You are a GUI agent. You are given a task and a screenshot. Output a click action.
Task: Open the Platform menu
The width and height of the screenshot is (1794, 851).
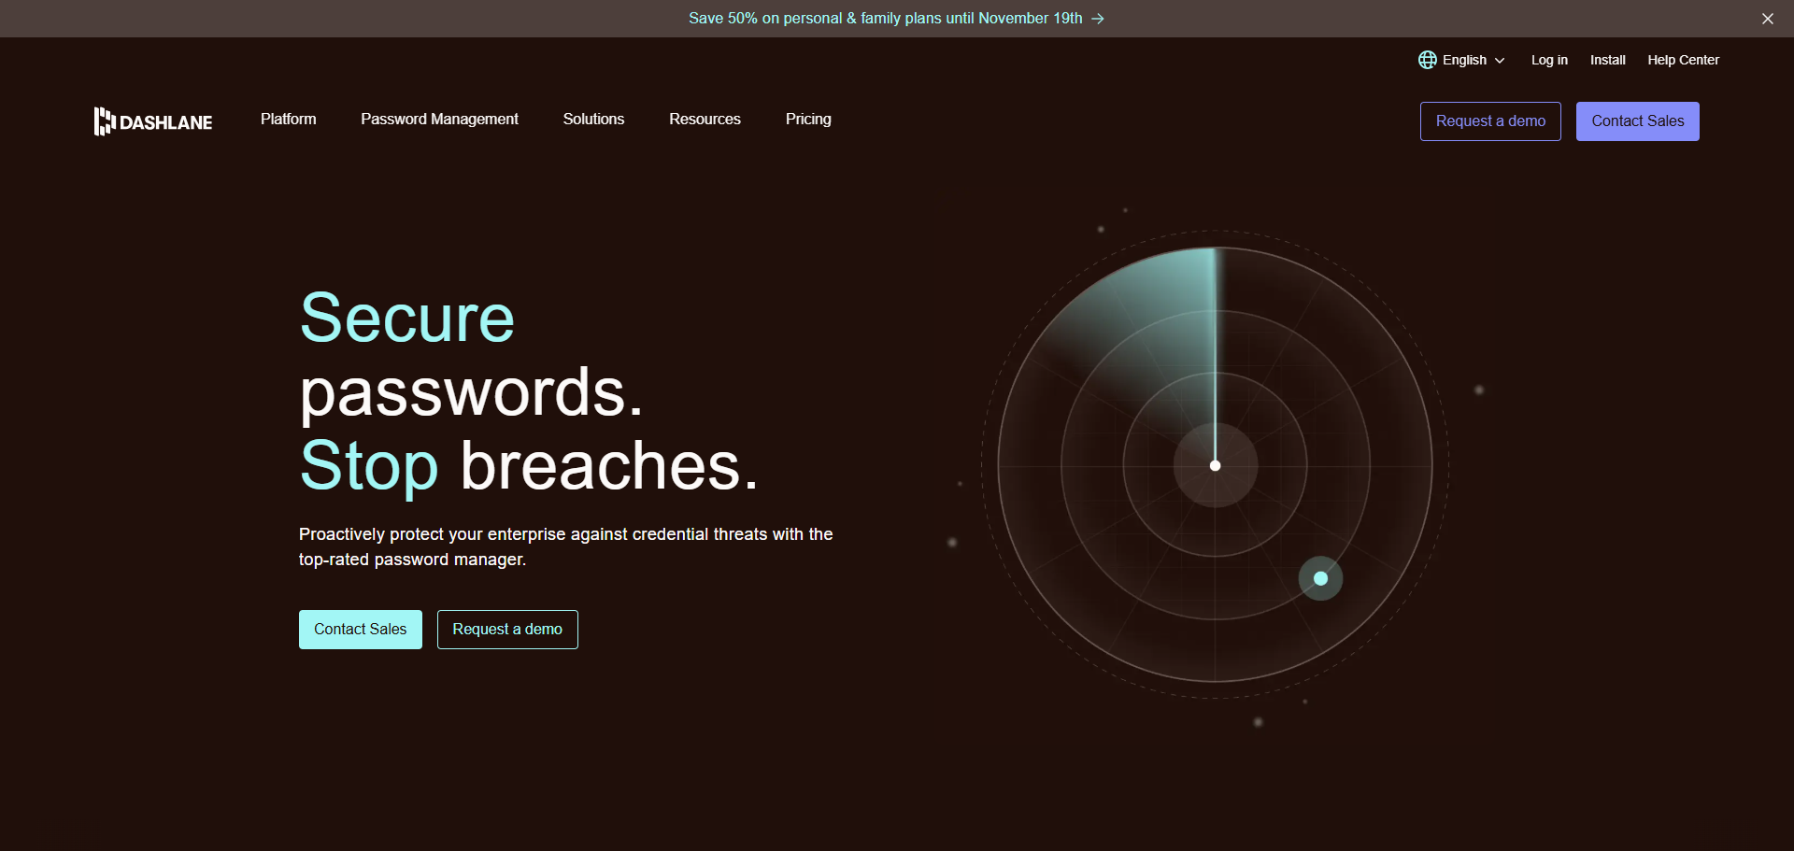pyautogui.click(x=288, y=120)
